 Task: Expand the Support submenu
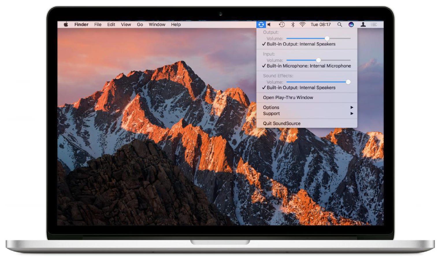point(307,113)
